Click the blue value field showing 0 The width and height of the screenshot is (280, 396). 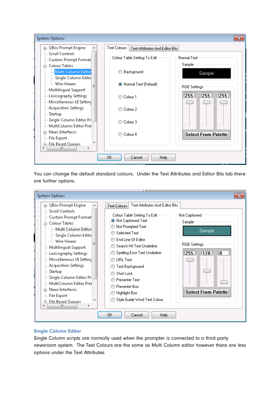click(x=224, y=253)
